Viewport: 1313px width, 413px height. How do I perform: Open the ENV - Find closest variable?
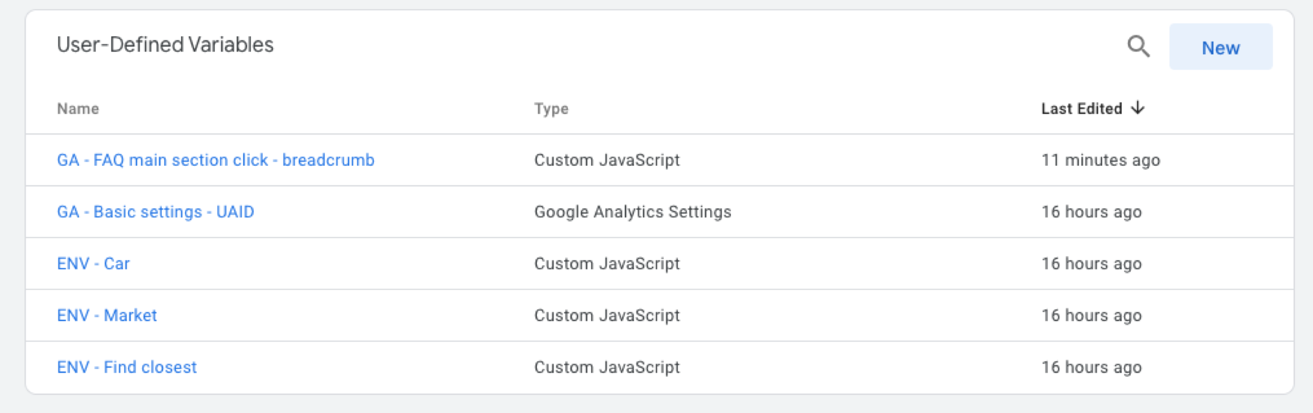click(x=127, y=367)
